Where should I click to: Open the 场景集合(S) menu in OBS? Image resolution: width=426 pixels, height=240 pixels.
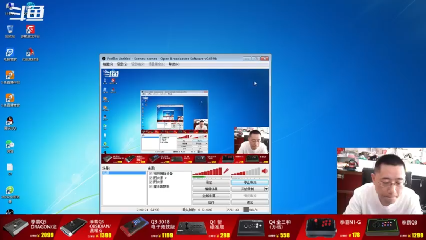157,64
